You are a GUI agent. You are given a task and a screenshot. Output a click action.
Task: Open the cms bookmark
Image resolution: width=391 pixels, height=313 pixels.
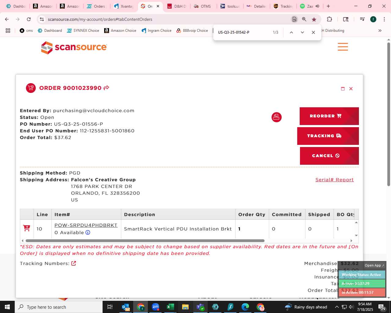pyautogui.click(x=26, y=31)
